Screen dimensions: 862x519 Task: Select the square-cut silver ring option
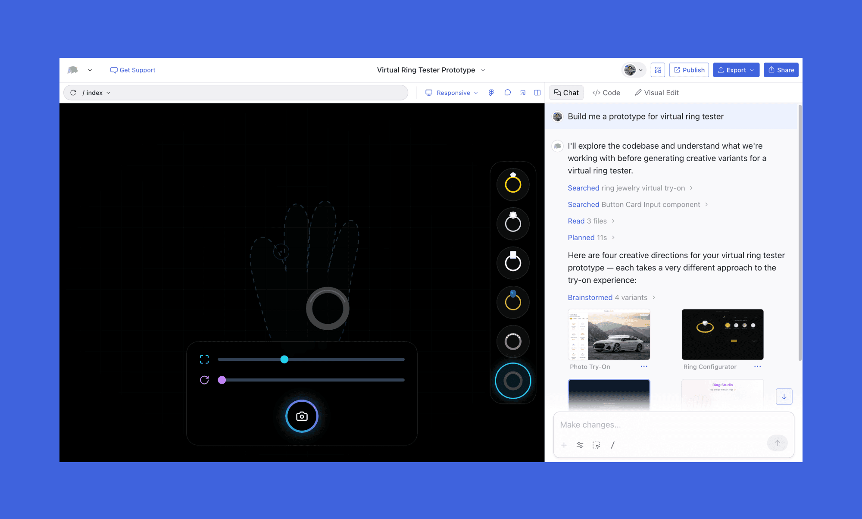(513, 263)
